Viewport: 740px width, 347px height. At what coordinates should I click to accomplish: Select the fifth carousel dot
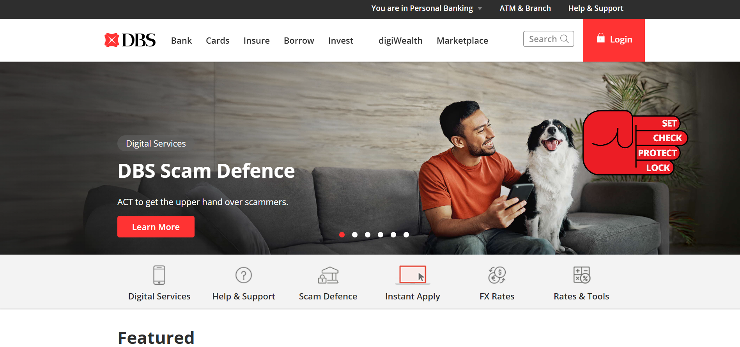[393, 235]
